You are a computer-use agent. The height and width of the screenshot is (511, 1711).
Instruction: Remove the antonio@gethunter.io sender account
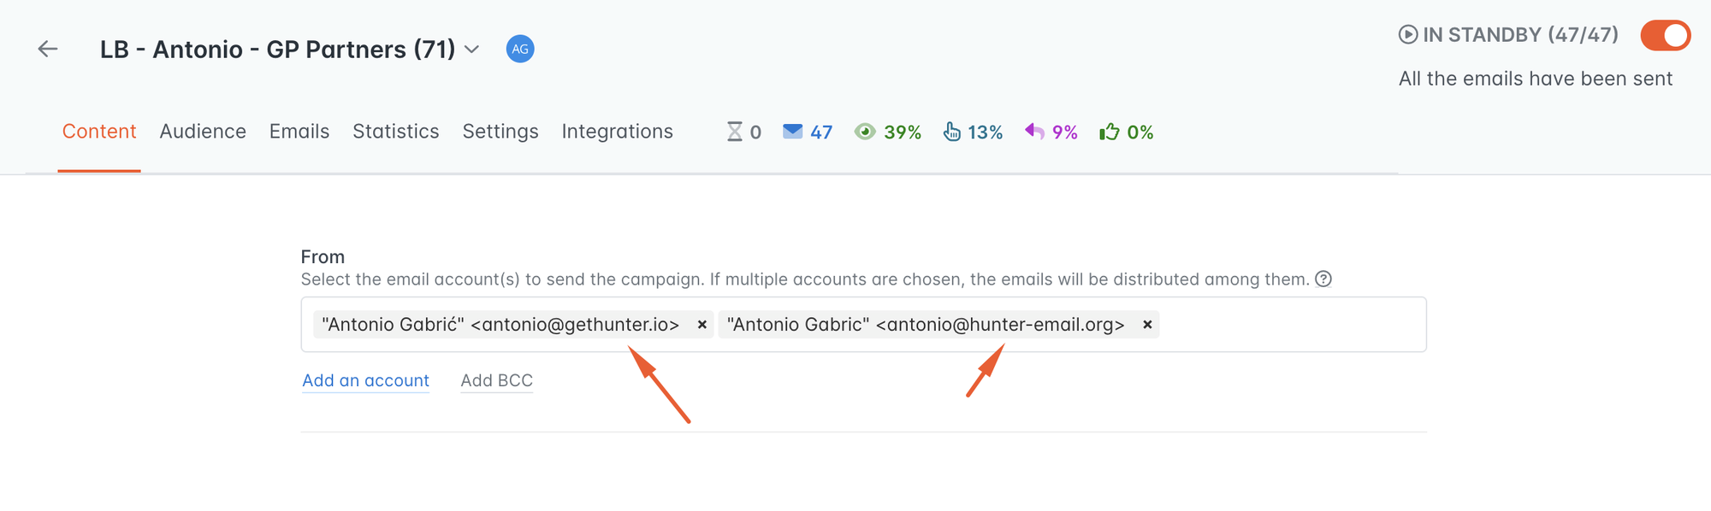702,325
